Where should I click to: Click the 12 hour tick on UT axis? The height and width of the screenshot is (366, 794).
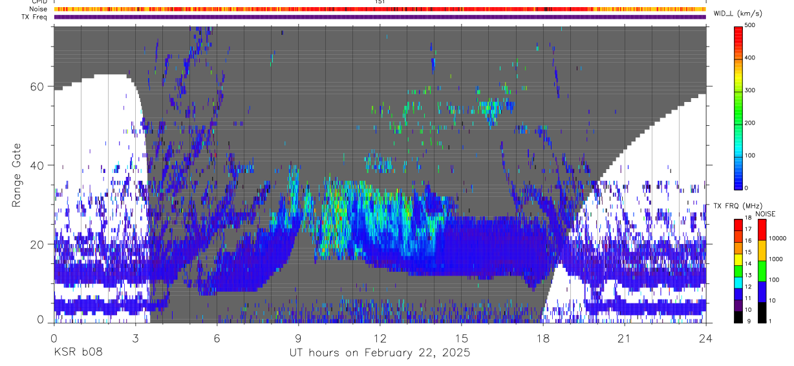[380, 338]
